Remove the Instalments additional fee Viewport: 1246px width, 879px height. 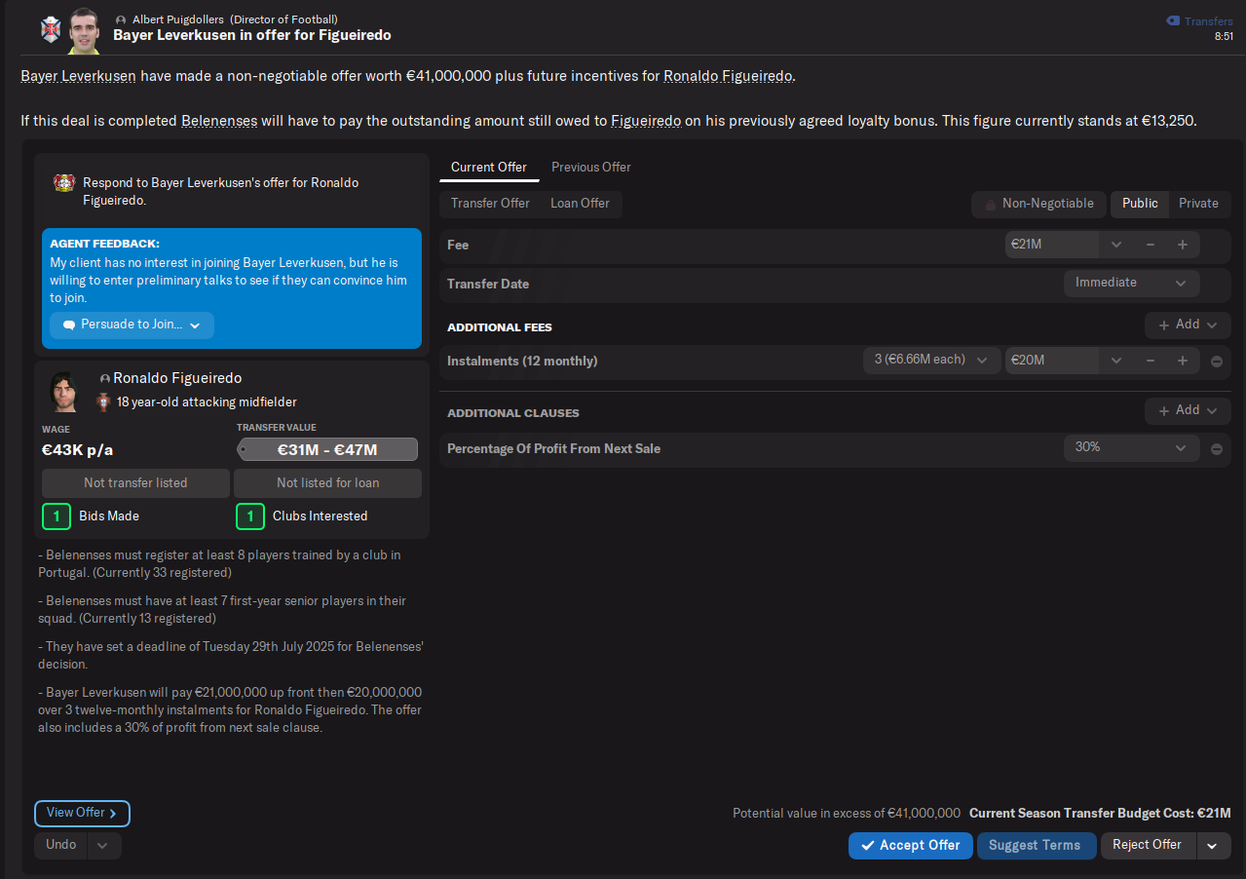pyautogui.click(x=1217, y=362)
